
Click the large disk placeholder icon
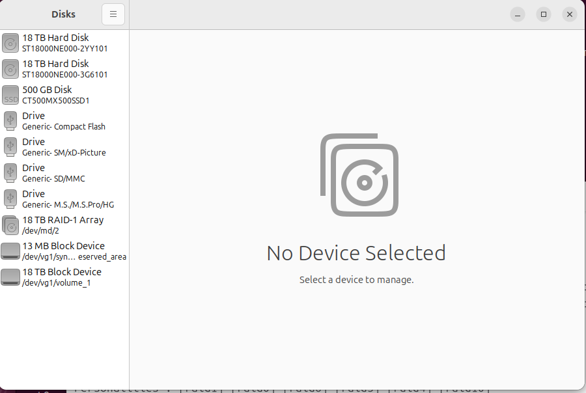coord(359,175)
